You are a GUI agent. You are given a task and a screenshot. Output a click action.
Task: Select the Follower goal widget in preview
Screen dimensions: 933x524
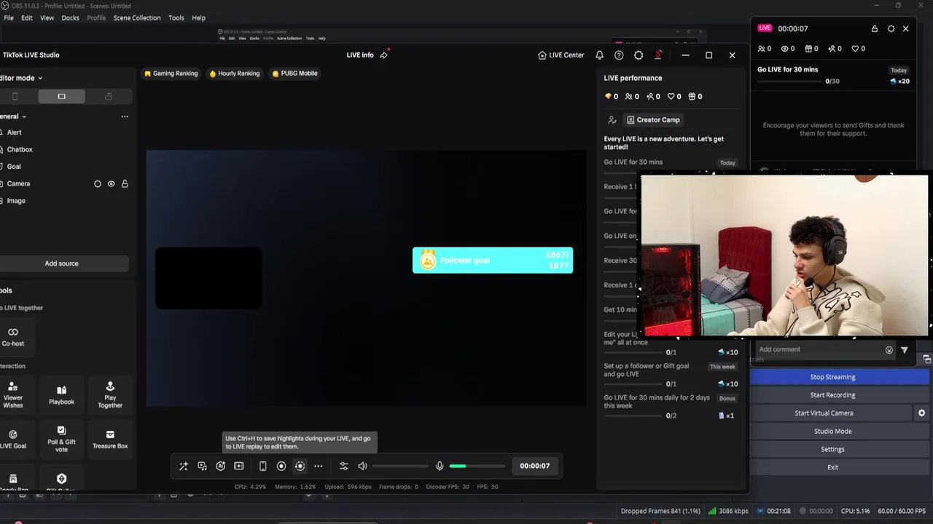click(493, 261)
